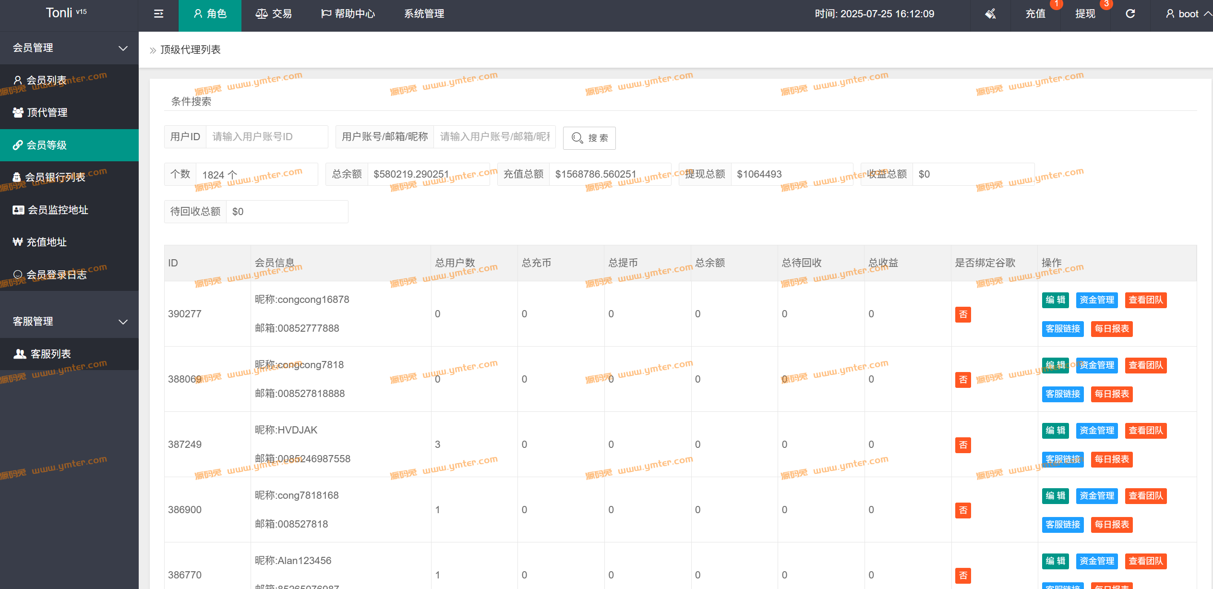This screenshot has height=589, width=1213.
Task: Switch to the 交易 top menu
Action: [x=274, y=14]
